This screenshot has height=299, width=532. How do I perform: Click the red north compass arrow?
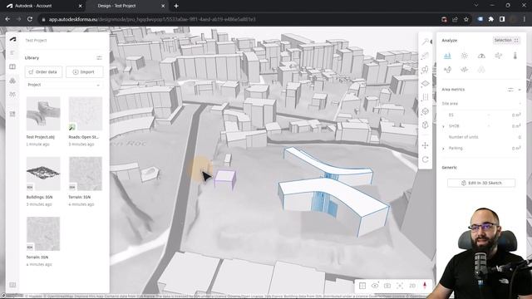click(425, 286)
